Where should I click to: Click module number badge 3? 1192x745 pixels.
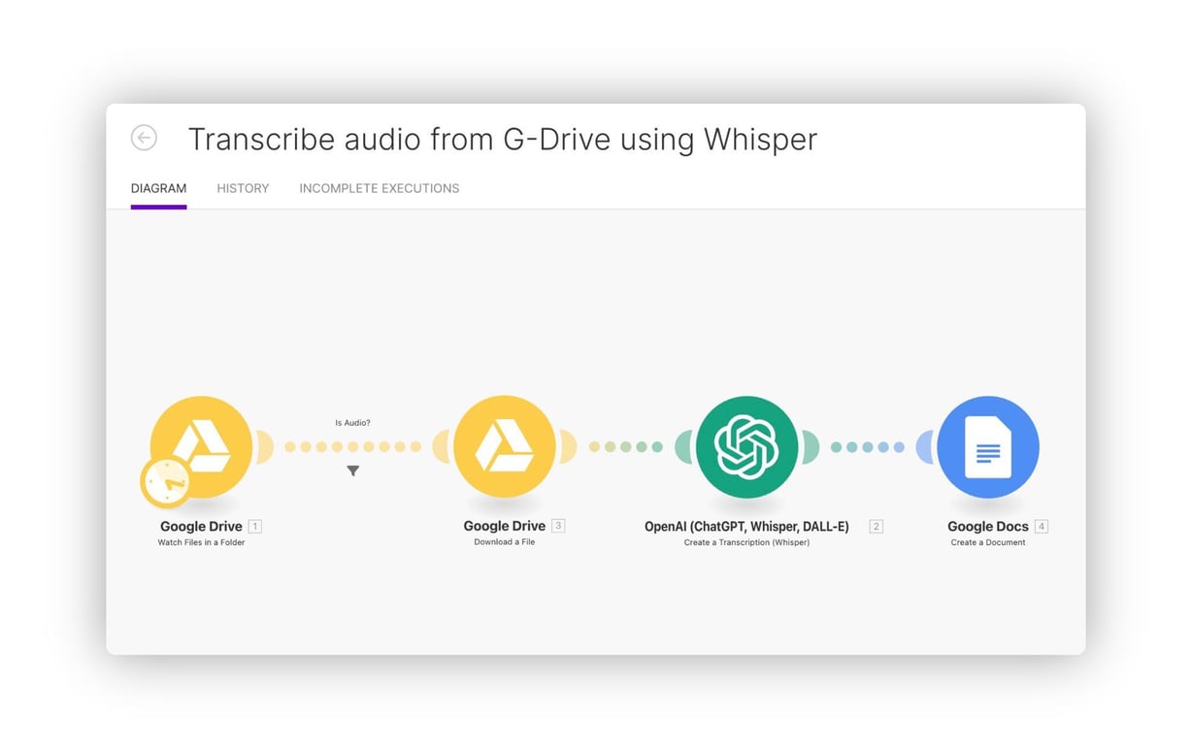tap(558, 526)
